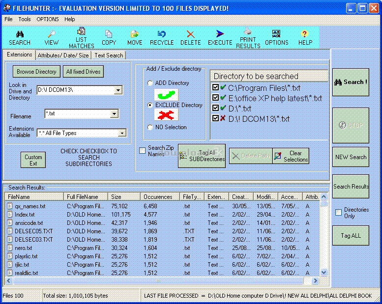Click the Tag ALL button
The height and width of the screenshot is (304, 382).
pyautogui.click(x=351, y=236)
